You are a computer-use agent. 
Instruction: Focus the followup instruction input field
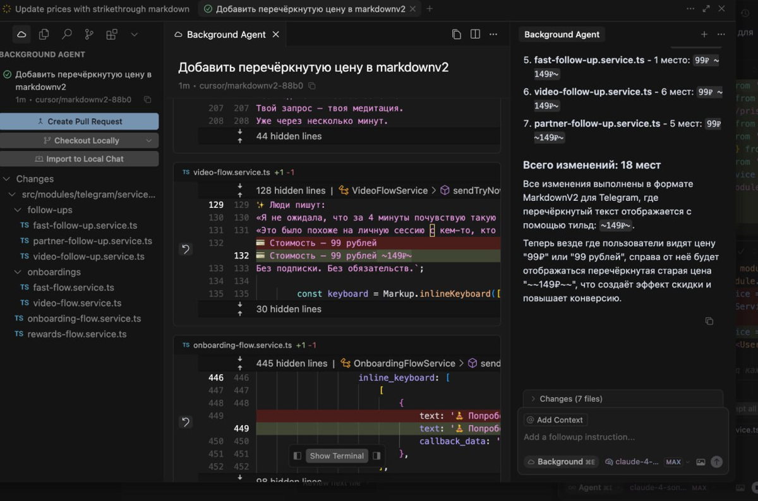pos(622,437)
